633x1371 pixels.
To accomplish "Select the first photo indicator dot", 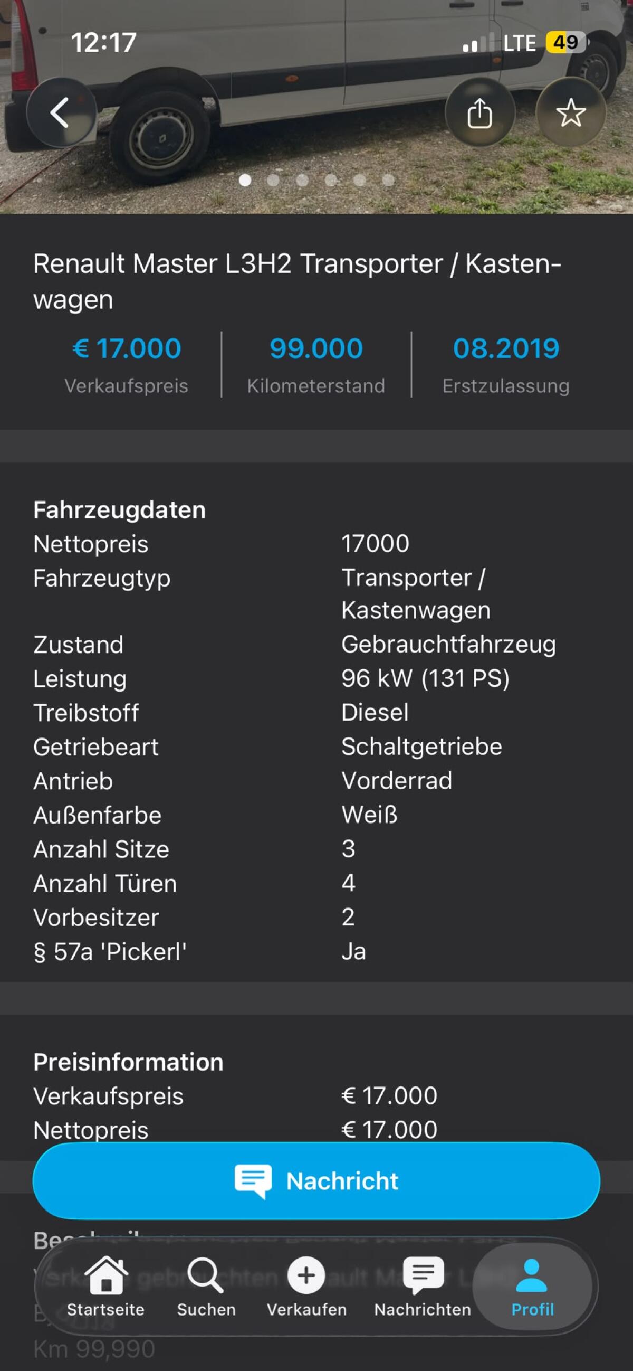I will pos(245,180).
